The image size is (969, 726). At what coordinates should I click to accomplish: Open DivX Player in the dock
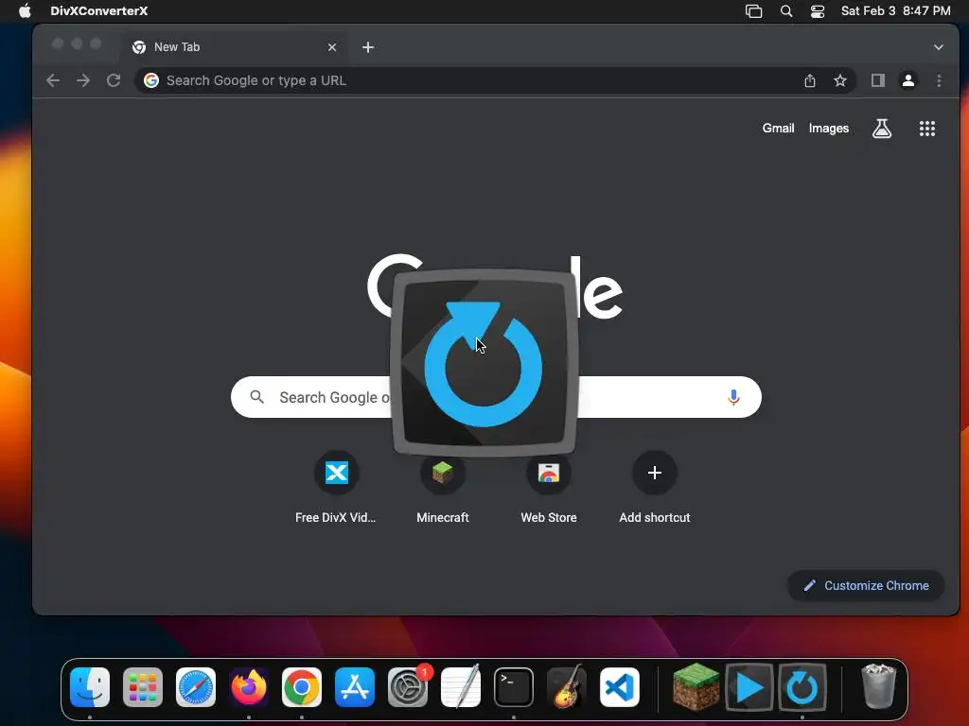tap(749, 687)
